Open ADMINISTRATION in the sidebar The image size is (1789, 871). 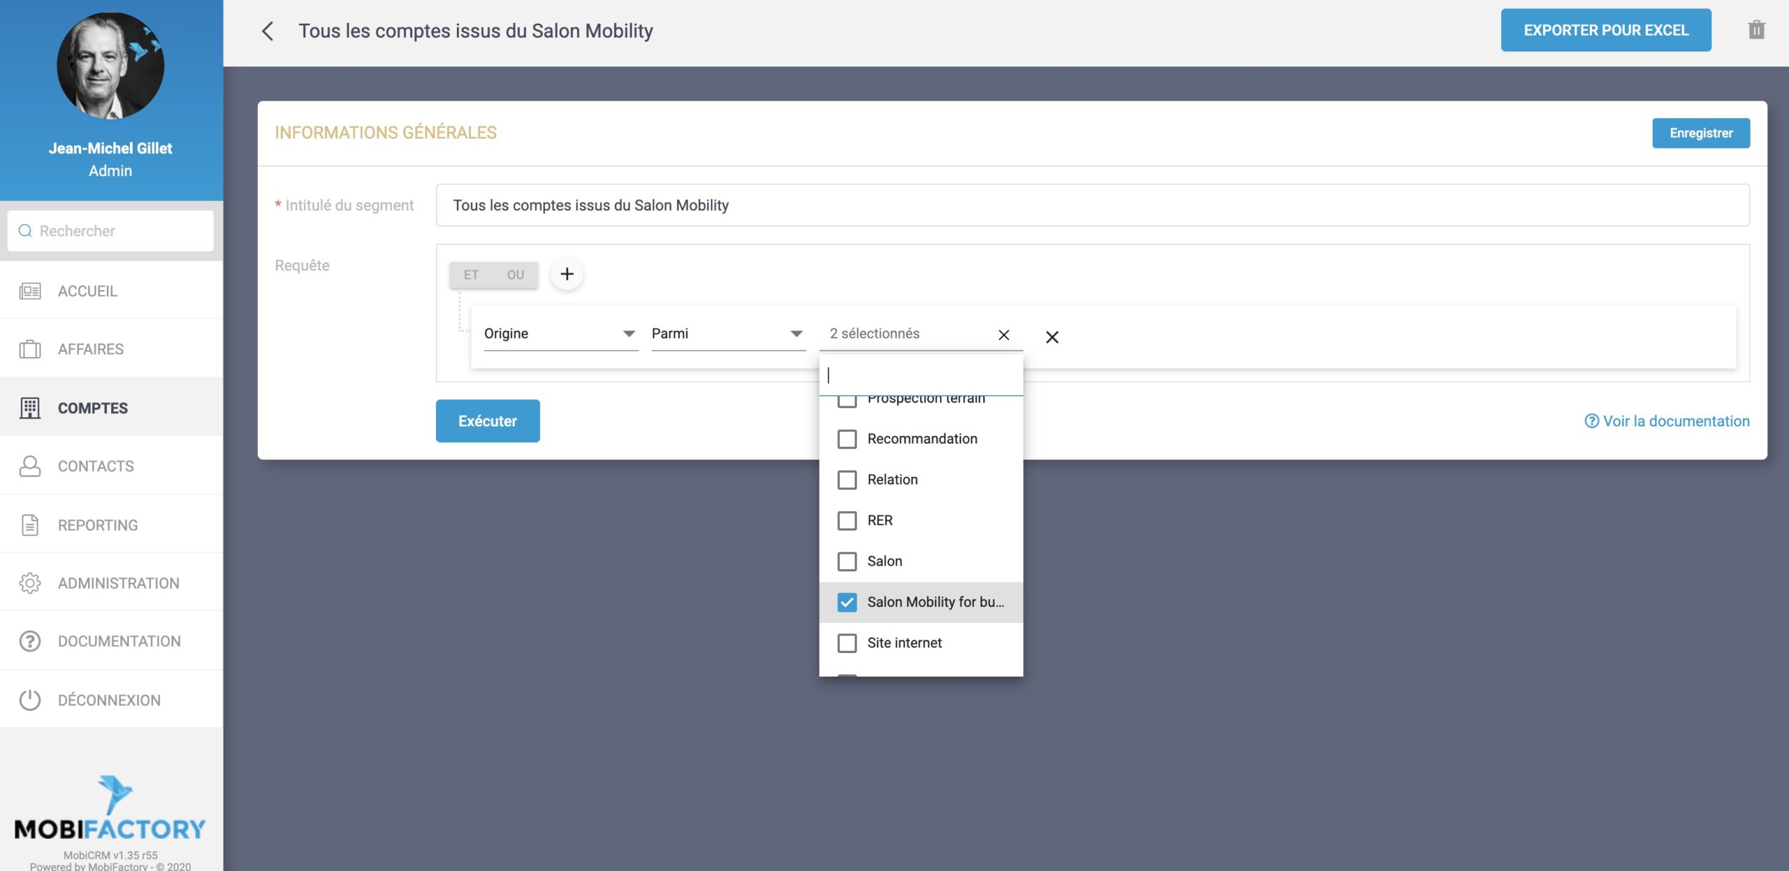[x=112, y=583]
